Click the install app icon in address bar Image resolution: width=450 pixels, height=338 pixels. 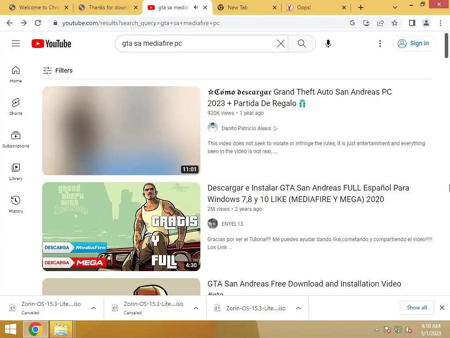[366, 23]
